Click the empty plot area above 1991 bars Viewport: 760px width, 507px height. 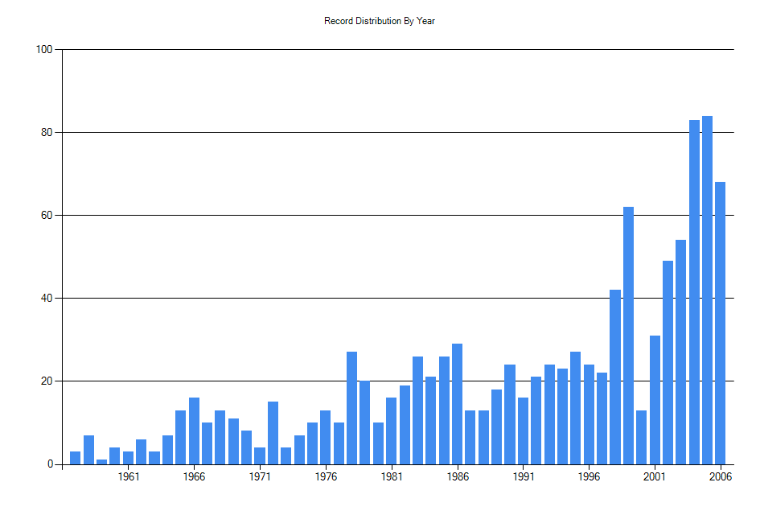click(x=523, y=241)
